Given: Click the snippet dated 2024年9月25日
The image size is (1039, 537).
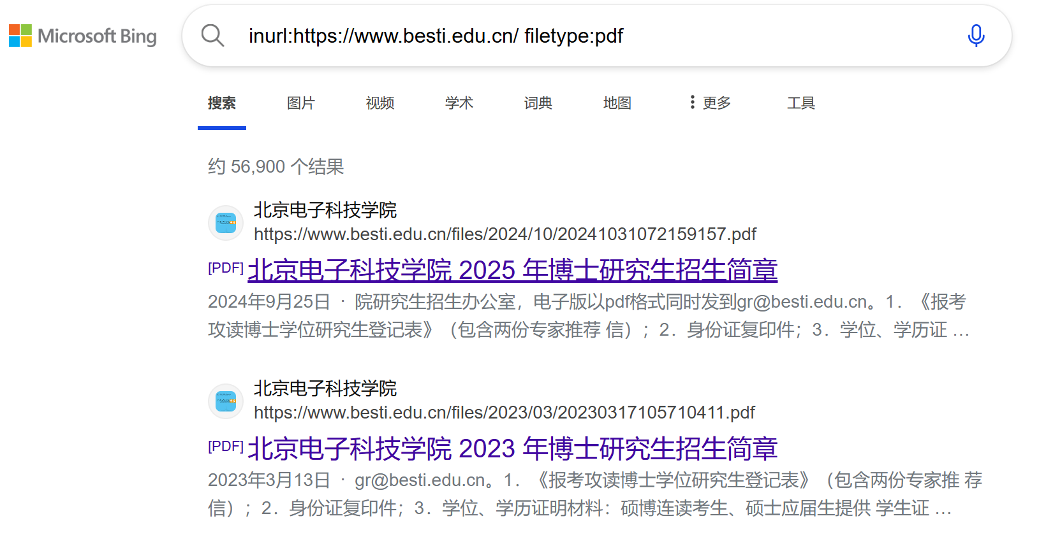Looking at the screenshot, I should pos(588,315).
